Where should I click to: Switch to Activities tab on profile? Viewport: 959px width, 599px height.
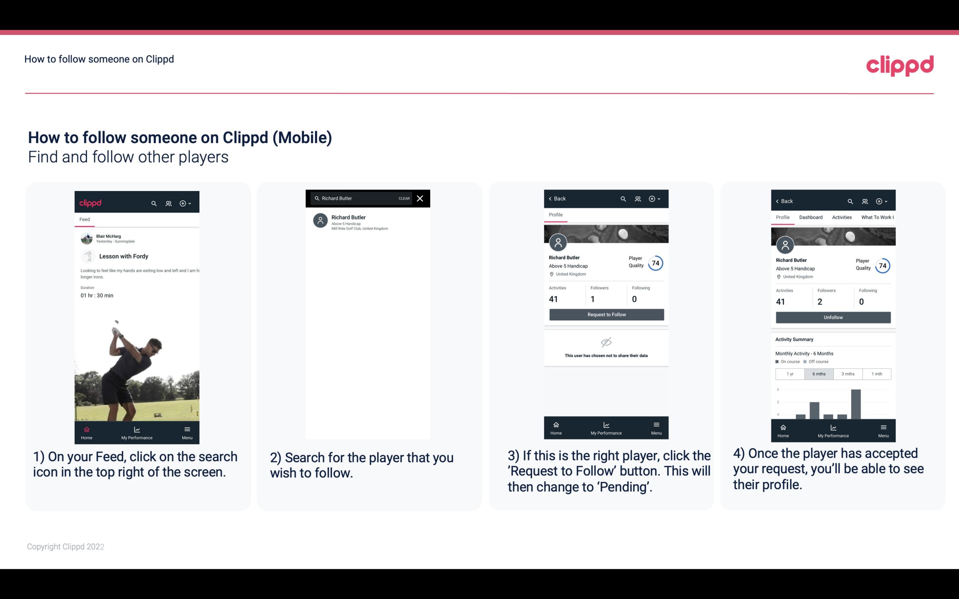(841, 217)
